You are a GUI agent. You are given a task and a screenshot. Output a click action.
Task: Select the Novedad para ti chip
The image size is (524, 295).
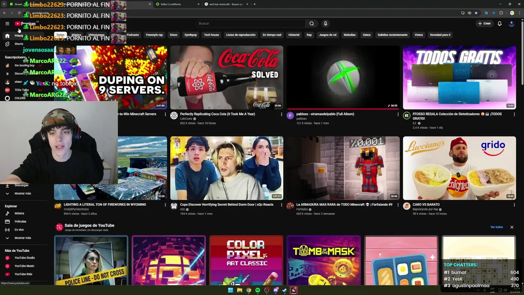click(440, 35)
